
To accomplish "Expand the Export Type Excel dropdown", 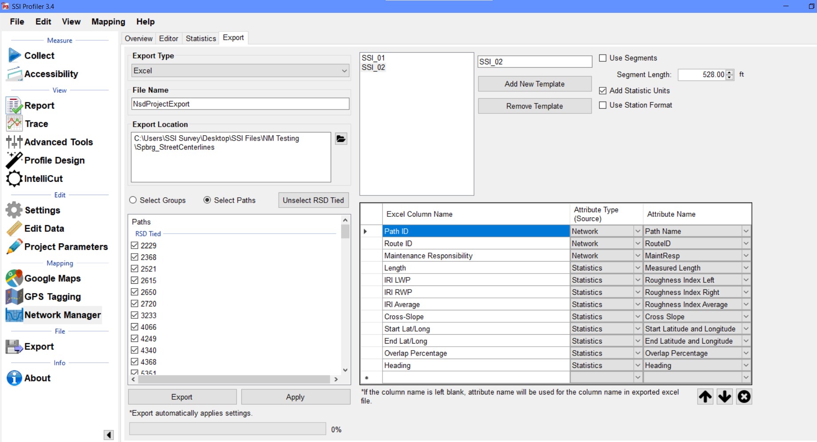I will (344, 71).
